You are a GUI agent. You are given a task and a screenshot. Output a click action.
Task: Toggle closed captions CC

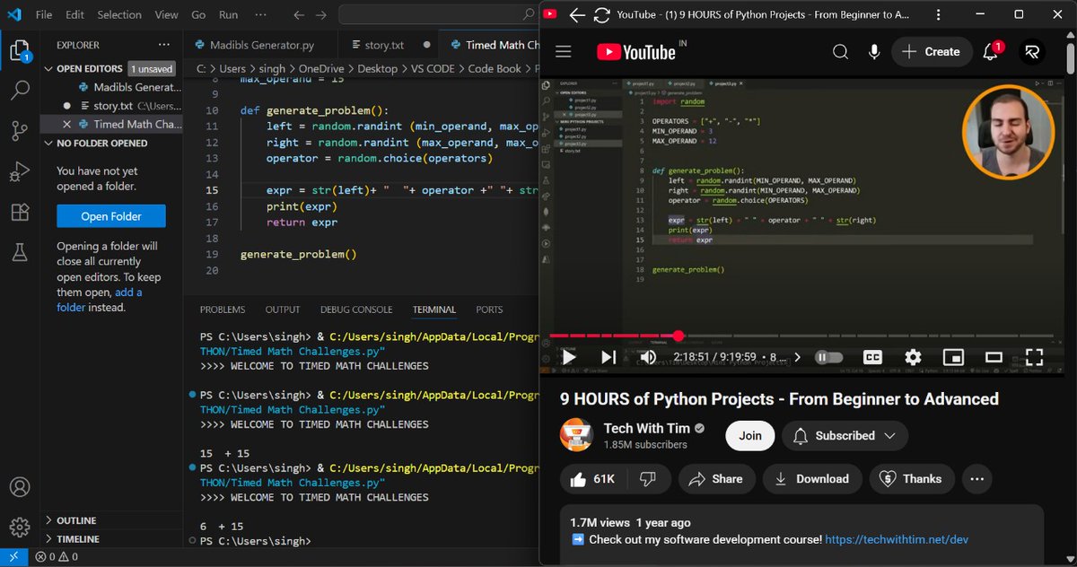point(873,357)
